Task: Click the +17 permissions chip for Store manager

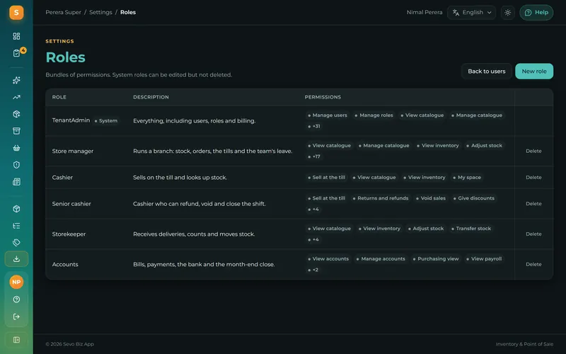Action: [313, 156]
